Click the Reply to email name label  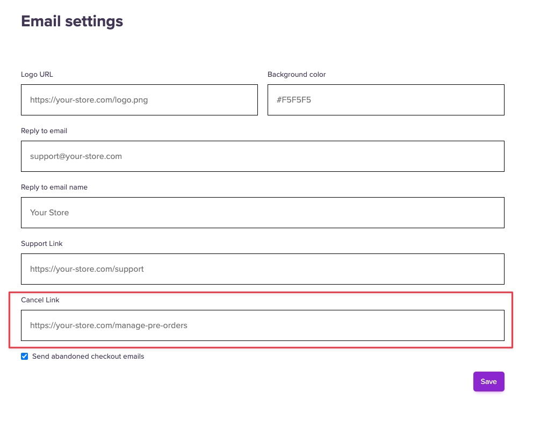pos(54,187)
